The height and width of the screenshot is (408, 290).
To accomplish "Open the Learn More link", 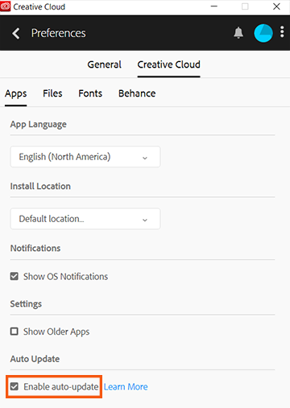I will coord(126,387).
